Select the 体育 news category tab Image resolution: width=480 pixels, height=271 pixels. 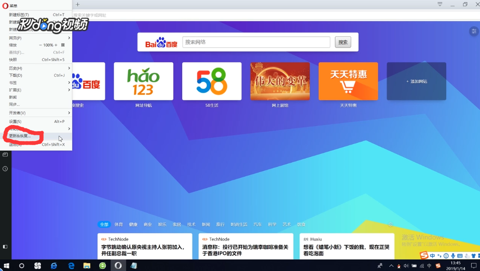pos(118,224)
